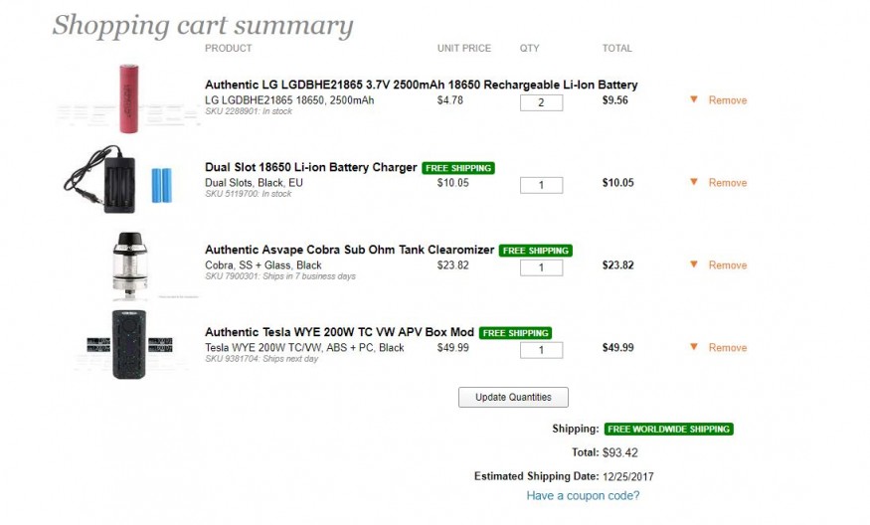Click the QTY column header
The width and height of the screenshot is (870, 525).
pyautogui.click(x=529, y=49)
